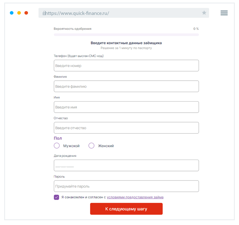This screenshot has height=225, width=239.
Task: Click the Имя input field
Action: click(126, 107)
